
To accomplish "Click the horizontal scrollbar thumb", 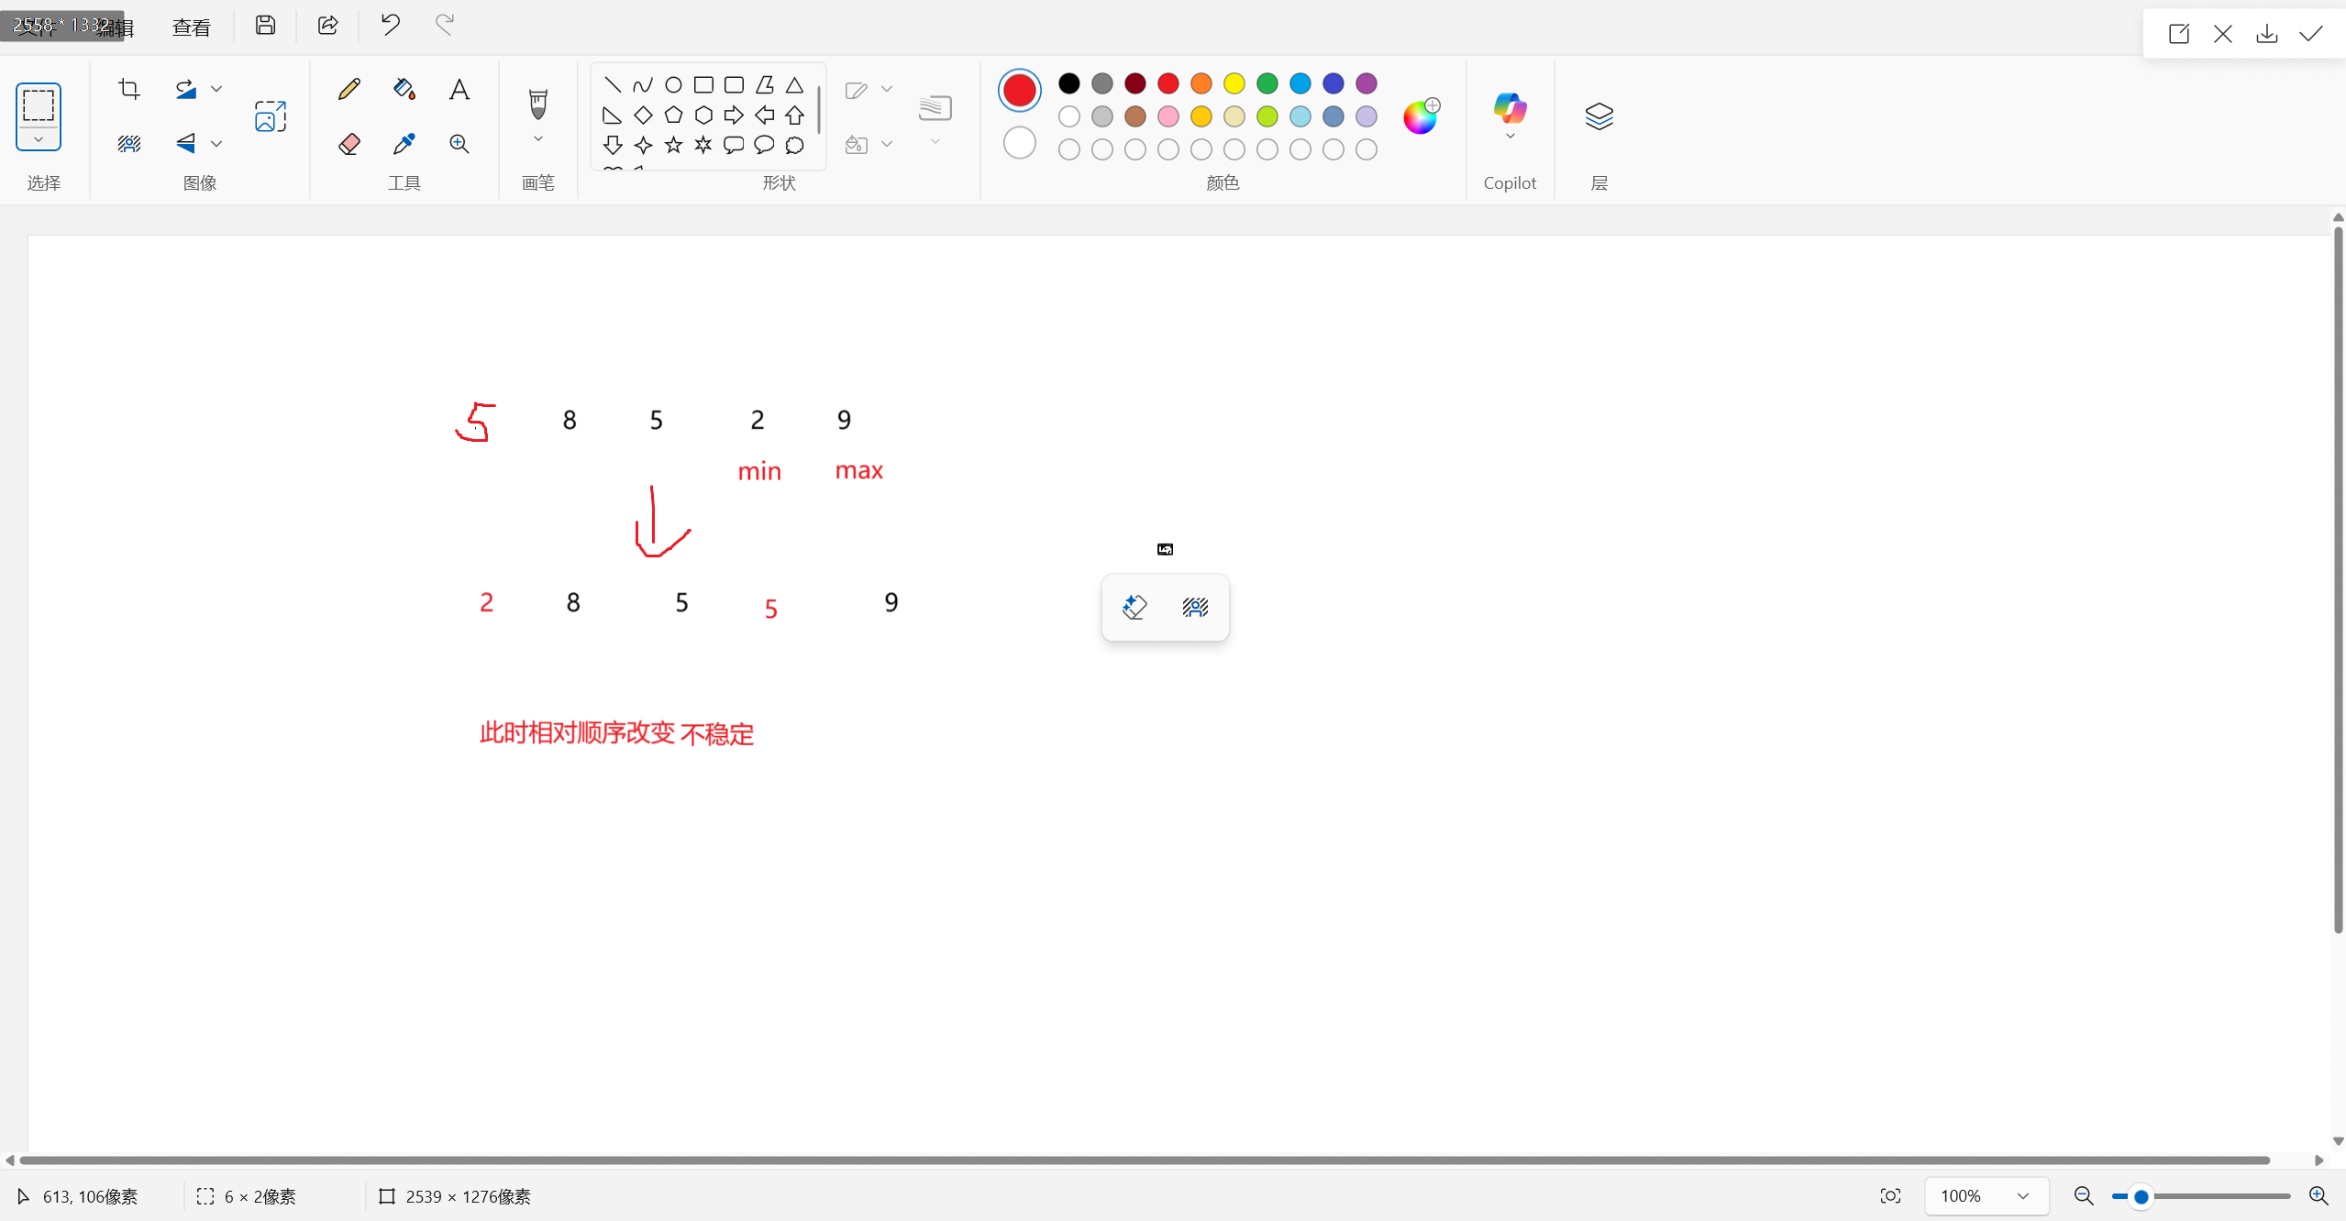I will pyautogui.click(x=1145, y=1160).
